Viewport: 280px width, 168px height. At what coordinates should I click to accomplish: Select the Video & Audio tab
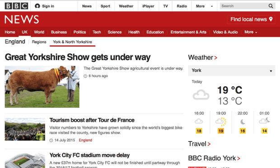click(225, 32)
